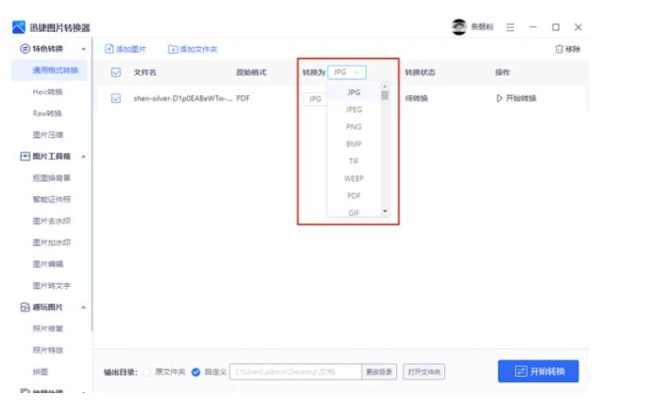
Task: Click the 添加文件夹 add folder icon
Action: (x=172, y=50)
